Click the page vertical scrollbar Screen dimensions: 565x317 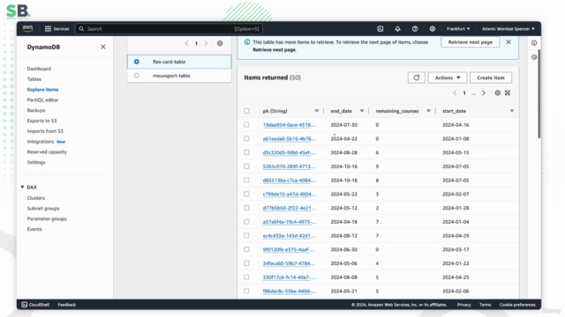(539, 93)
